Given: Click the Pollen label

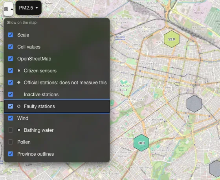Looking at the screenshot, I should point(24,142).
